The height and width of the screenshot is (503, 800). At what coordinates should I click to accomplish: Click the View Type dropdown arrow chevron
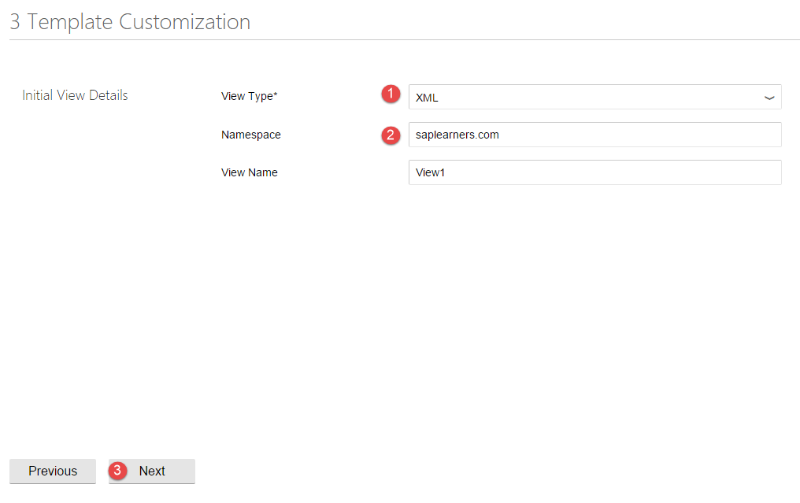click(x=769, y=98)
